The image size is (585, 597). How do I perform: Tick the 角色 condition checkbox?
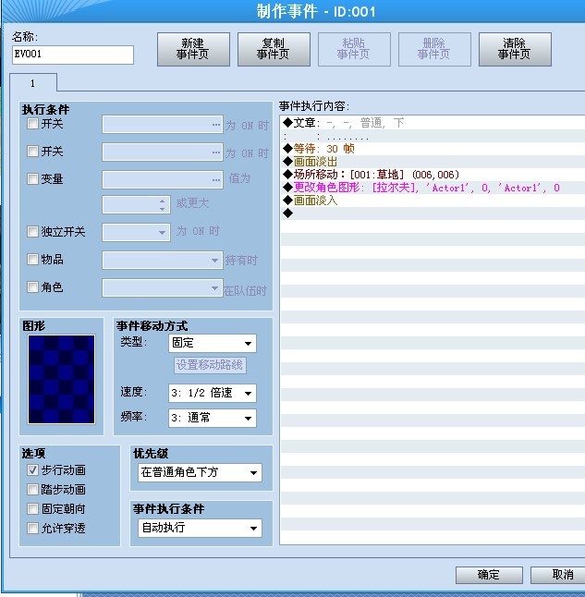click(x=32, y=286)
